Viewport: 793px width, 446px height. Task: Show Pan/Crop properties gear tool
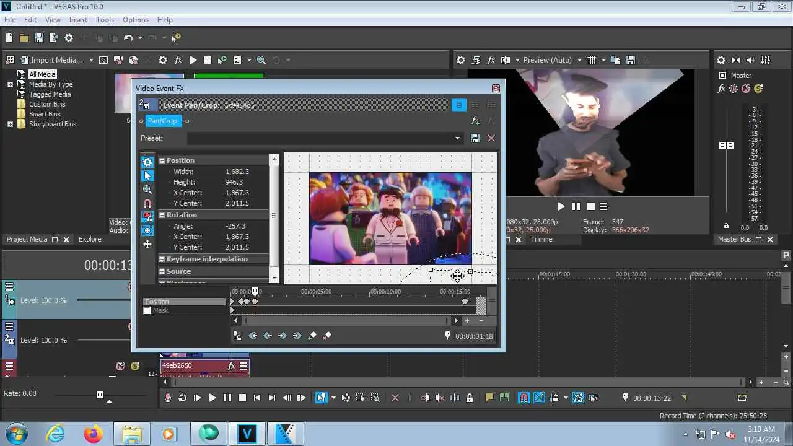pos(147,162)
